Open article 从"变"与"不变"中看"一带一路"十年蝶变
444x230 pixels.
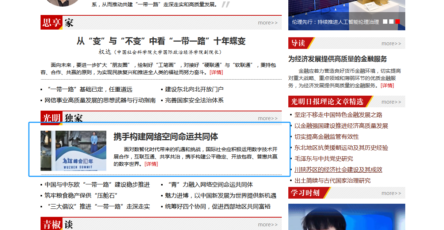tap(161, 41)
